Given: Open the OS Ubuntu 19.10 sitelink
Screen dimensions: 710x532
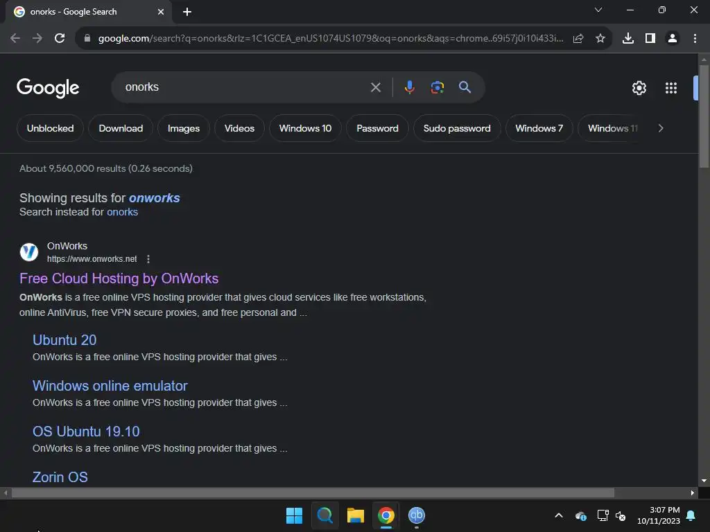Looking at the screenshot, I should 86,432.
